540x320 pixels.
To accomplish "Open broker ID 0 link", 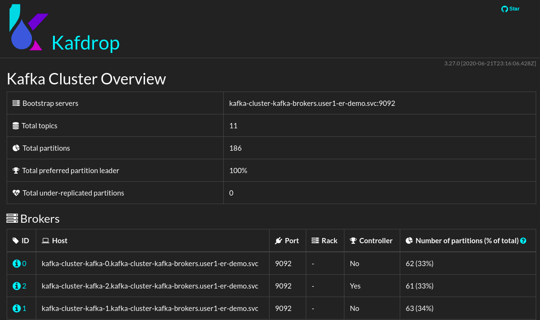I will click(24, 264).
